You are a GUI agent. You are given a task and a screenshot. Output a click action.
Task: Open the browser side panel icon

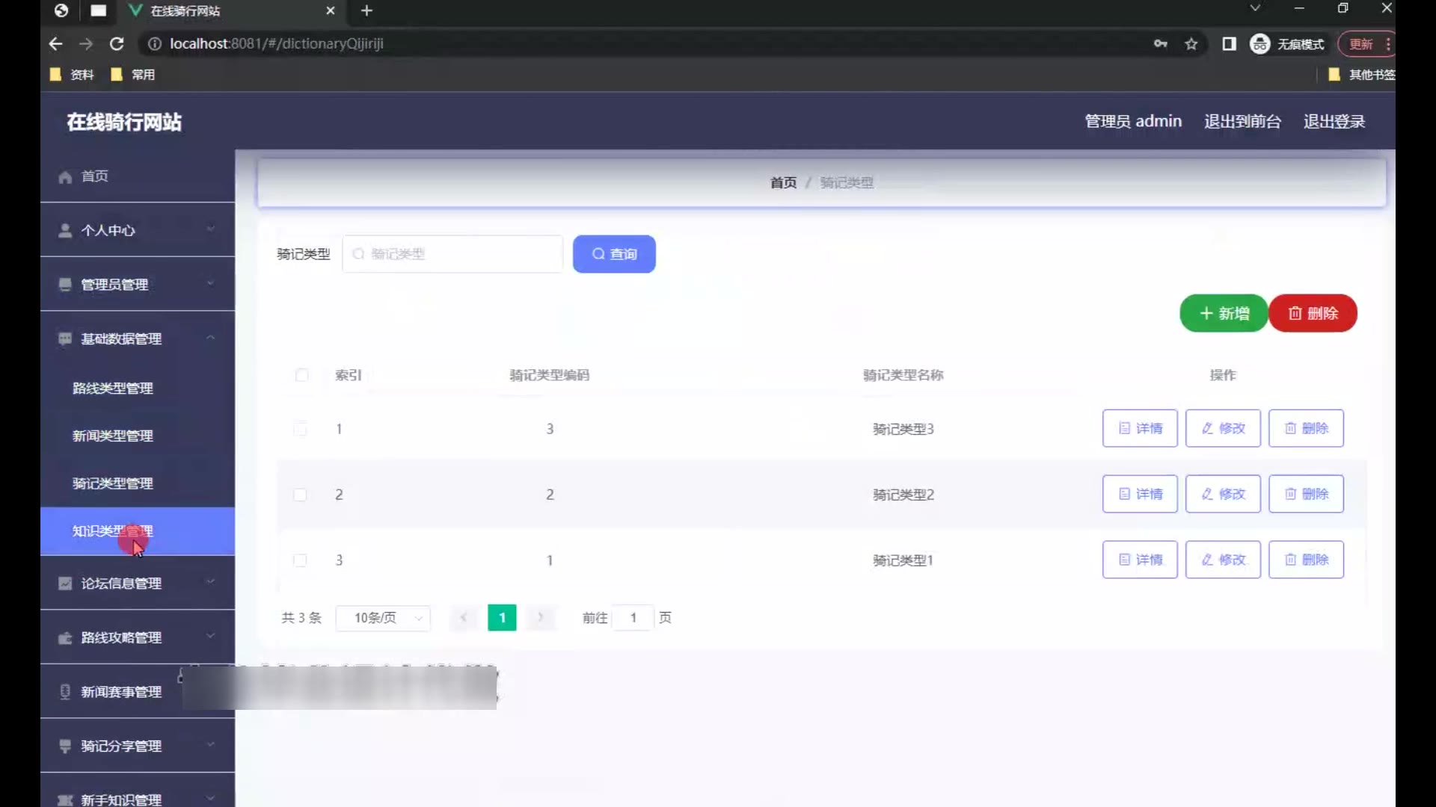pyautogui.click(x=1229, y=44)
